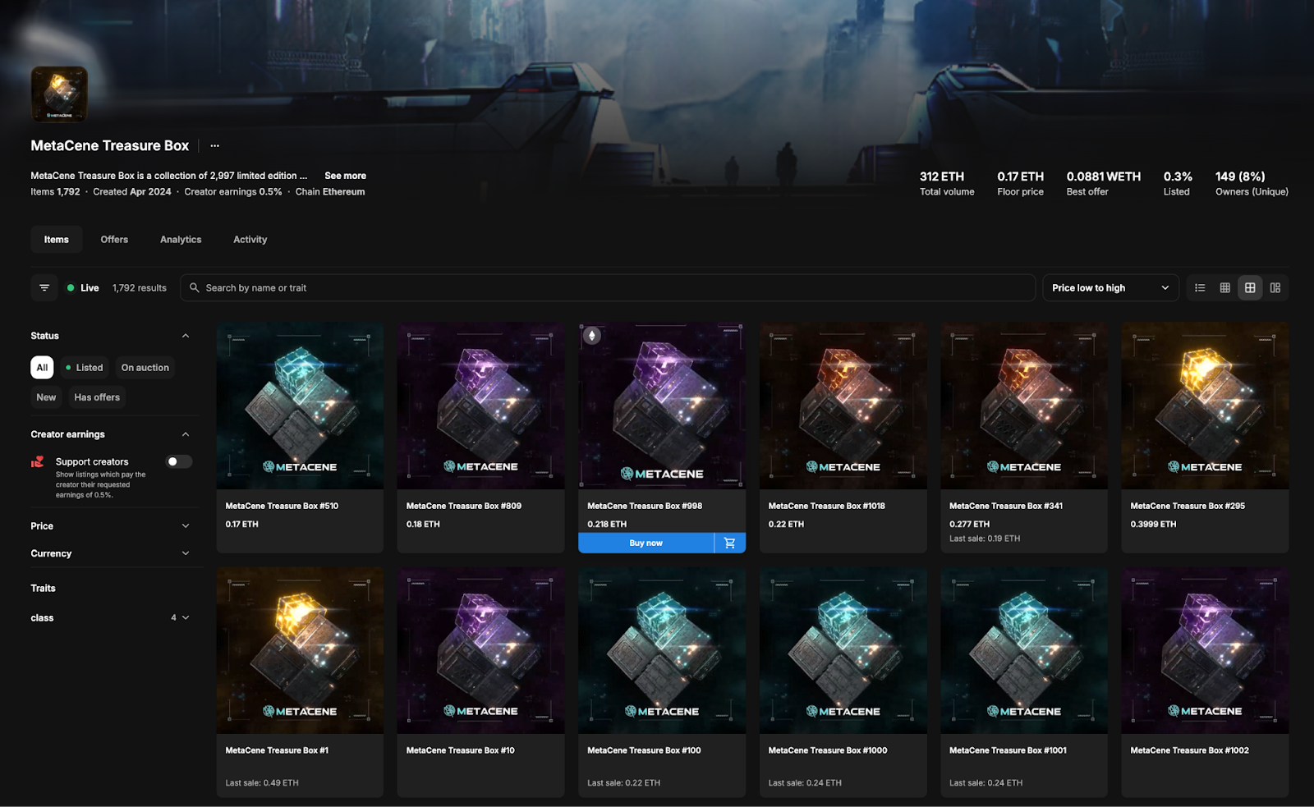The width and height of the screenshot is (1314, 807).
Task: Open MetaCene Treasure Box #1018 title
Action: point(827,506)
